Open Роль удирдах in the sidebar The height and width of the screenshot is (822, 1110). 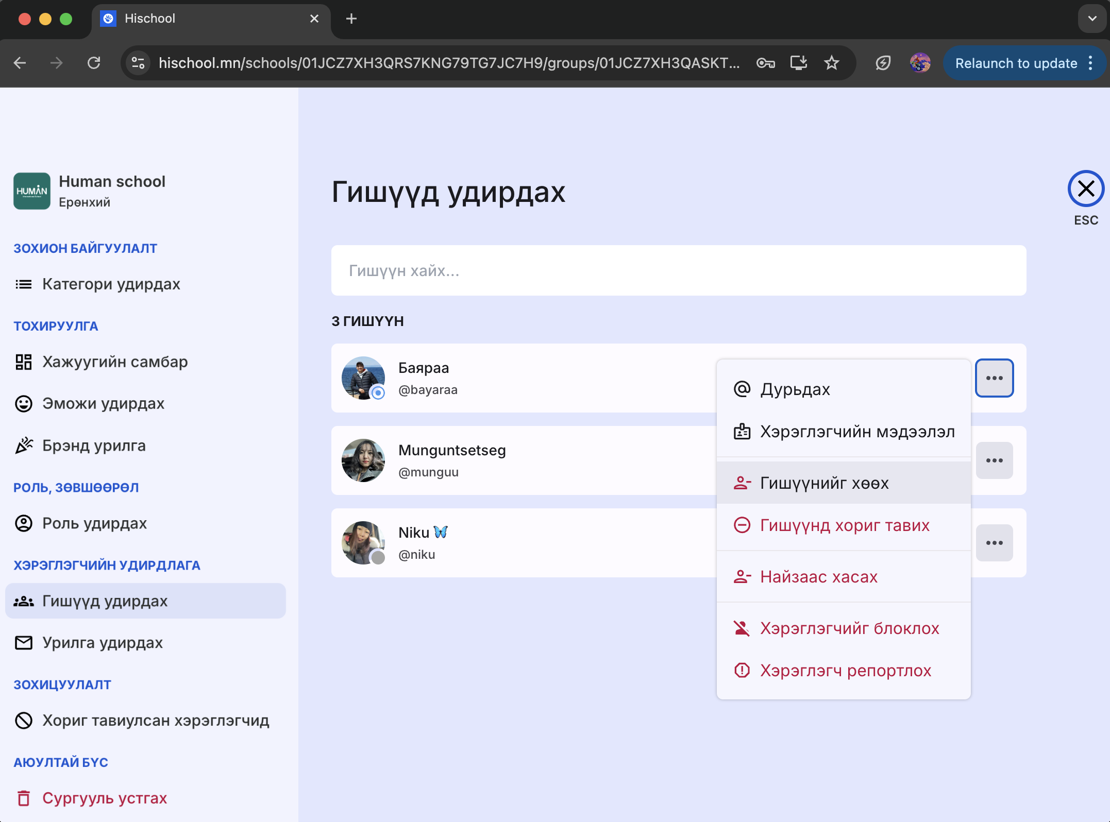click(94, 523)
